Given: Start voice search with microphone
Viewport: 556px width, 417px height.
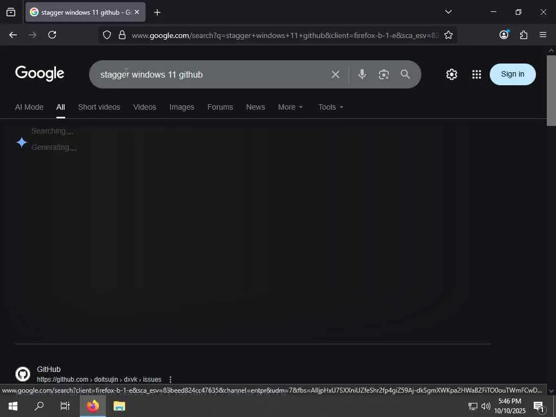Looking at the screenshot, I should (362, 74).
